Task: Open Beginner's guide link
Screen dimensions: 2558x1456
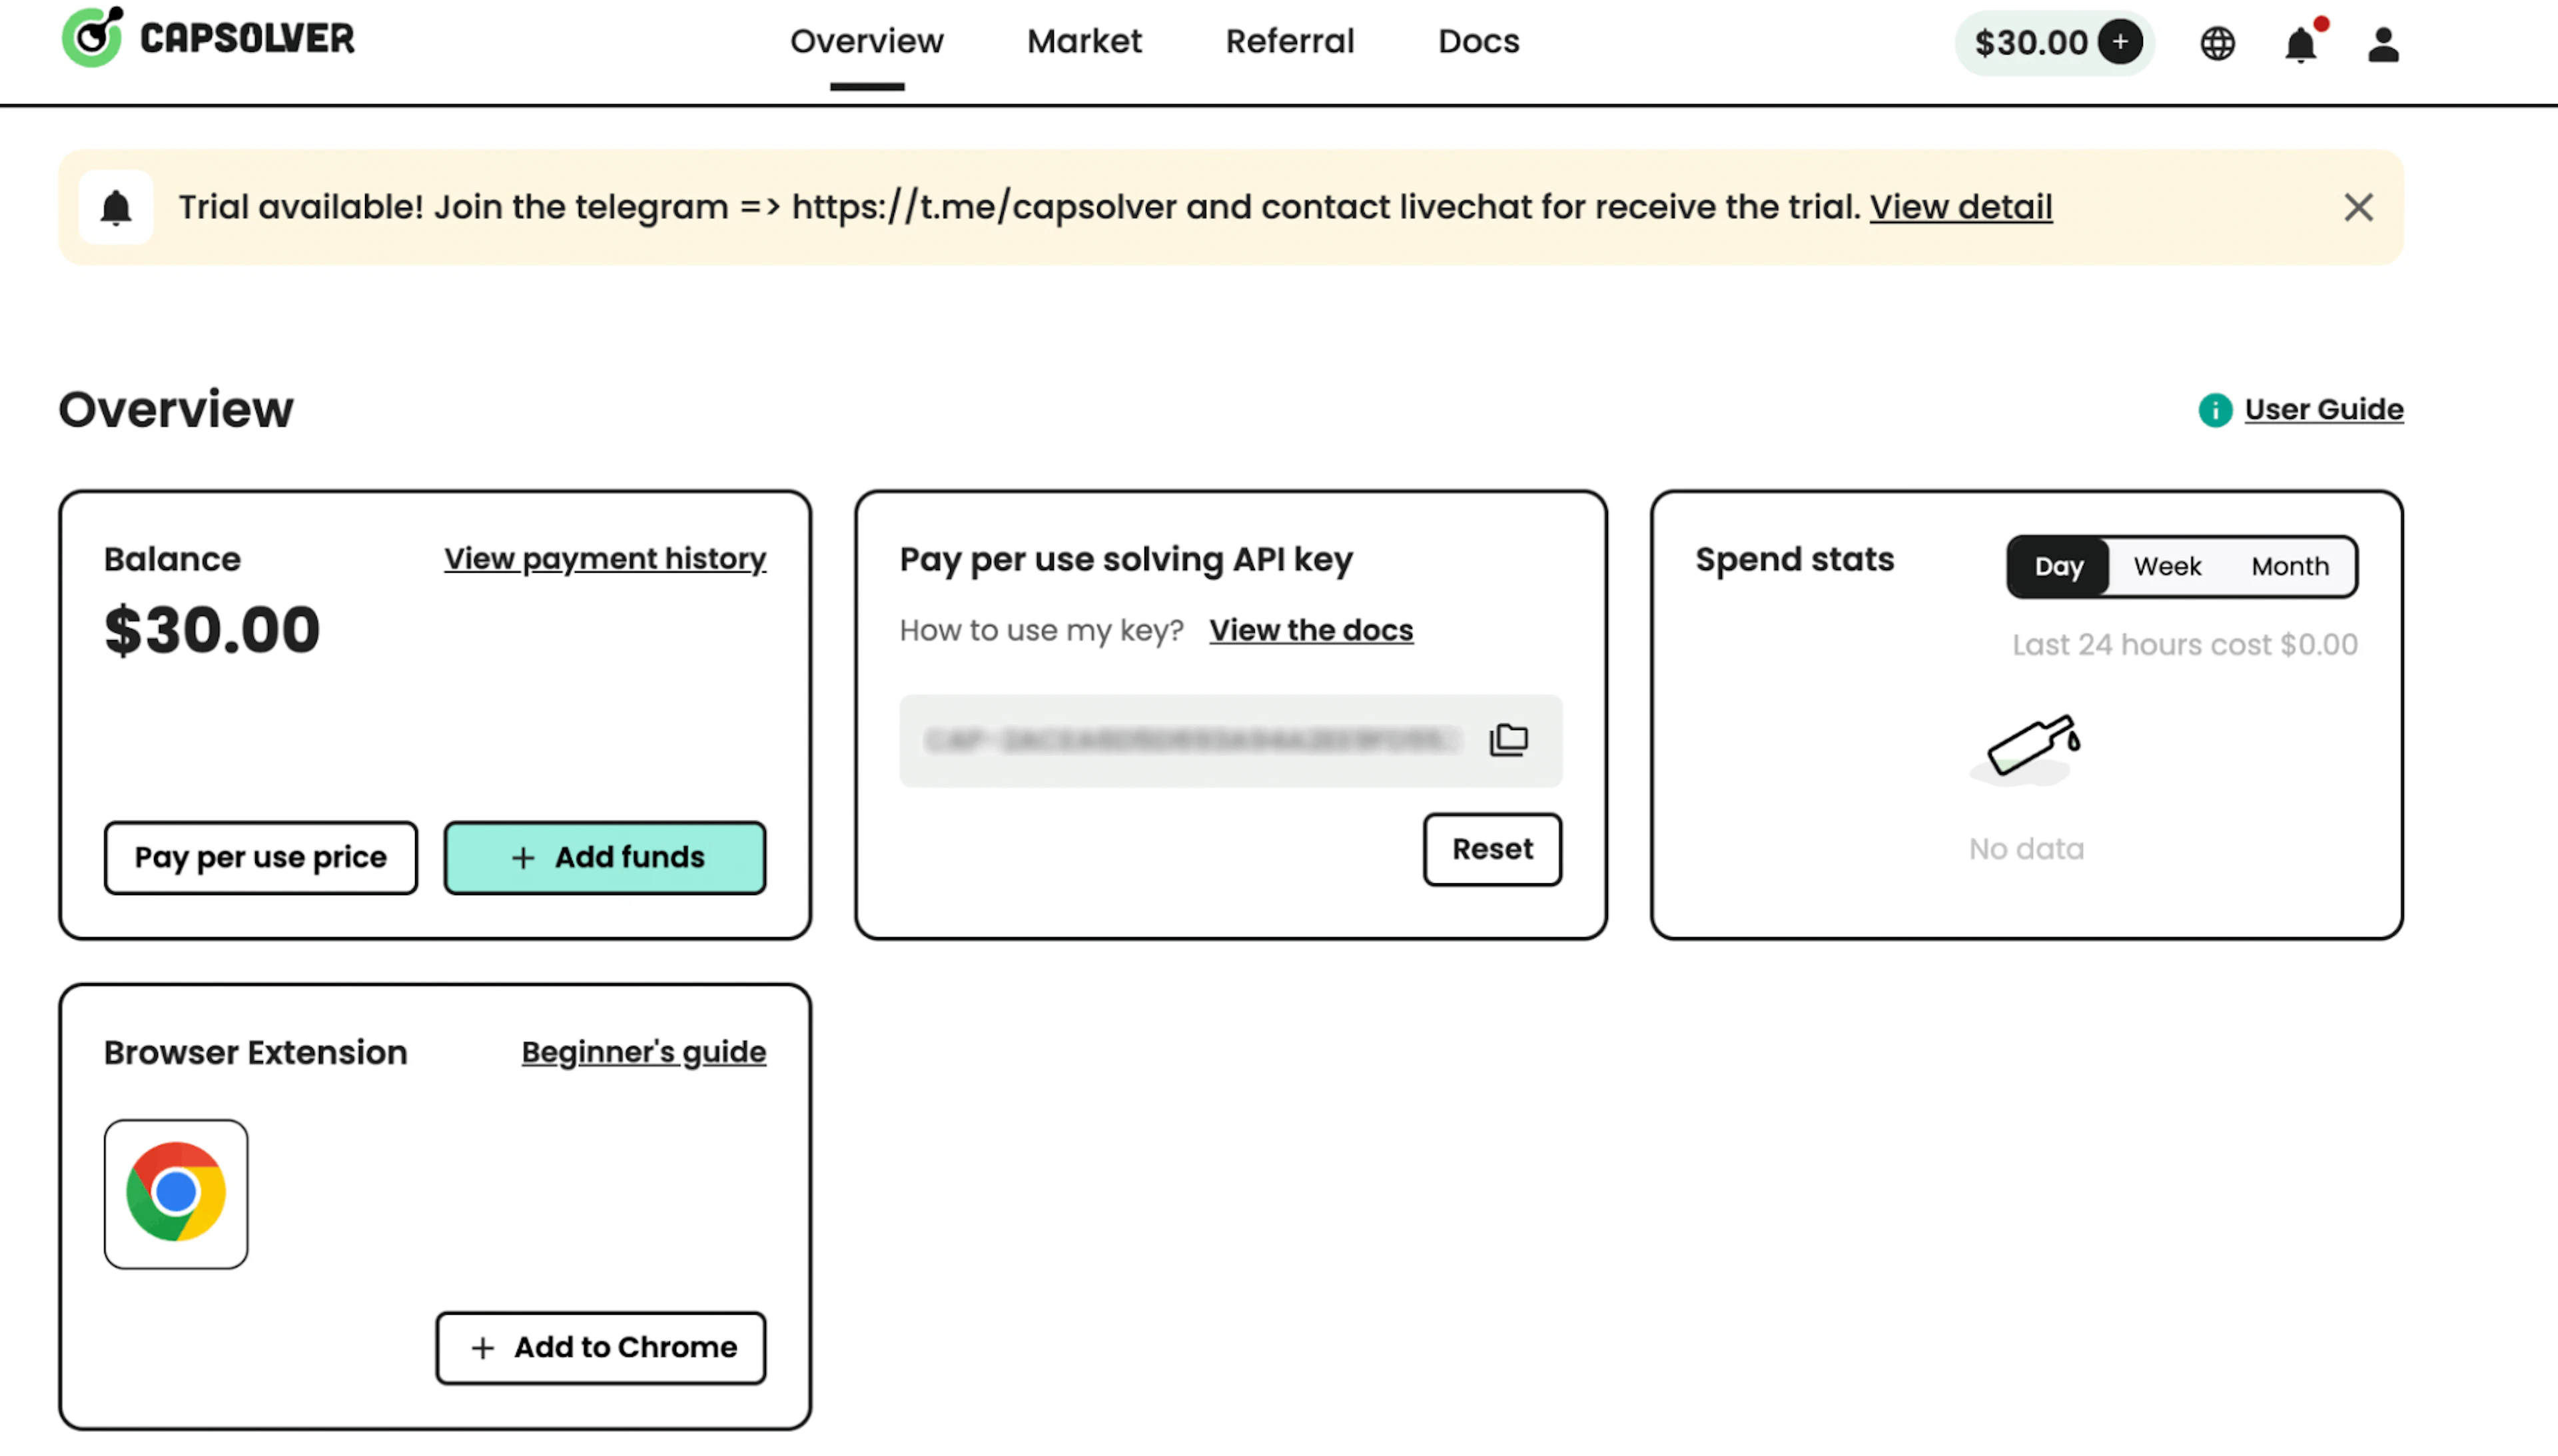Action: pos(644,1052)
